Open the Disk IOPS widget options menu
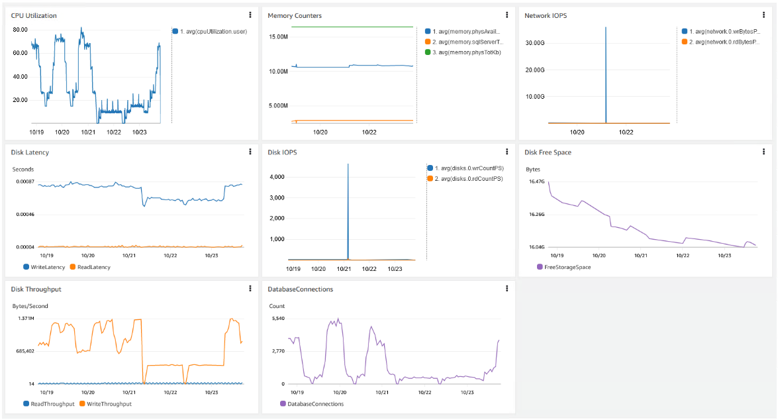 coord(507,152)
